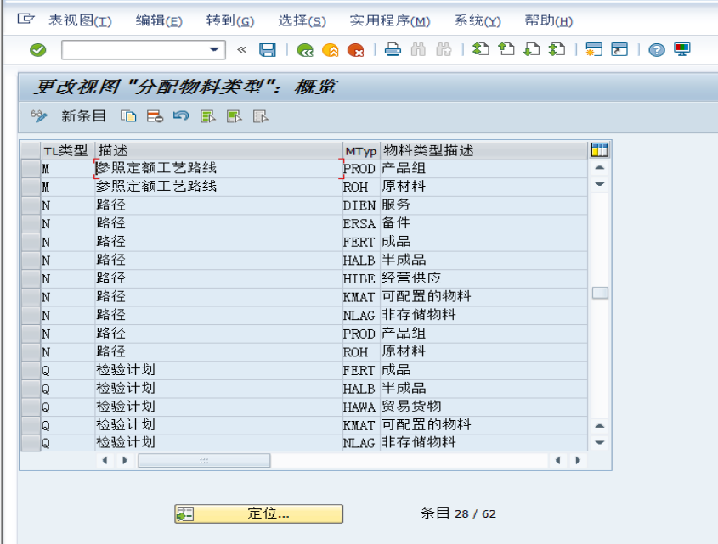Open the table column configuration icon
Image resolution: width=718 pixels, height=544 pixels.
599,149
